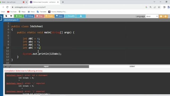The height and width of the screenshot is (96, 170).
Task: Collapse the output console panel
Action: (x=6, y=66)
